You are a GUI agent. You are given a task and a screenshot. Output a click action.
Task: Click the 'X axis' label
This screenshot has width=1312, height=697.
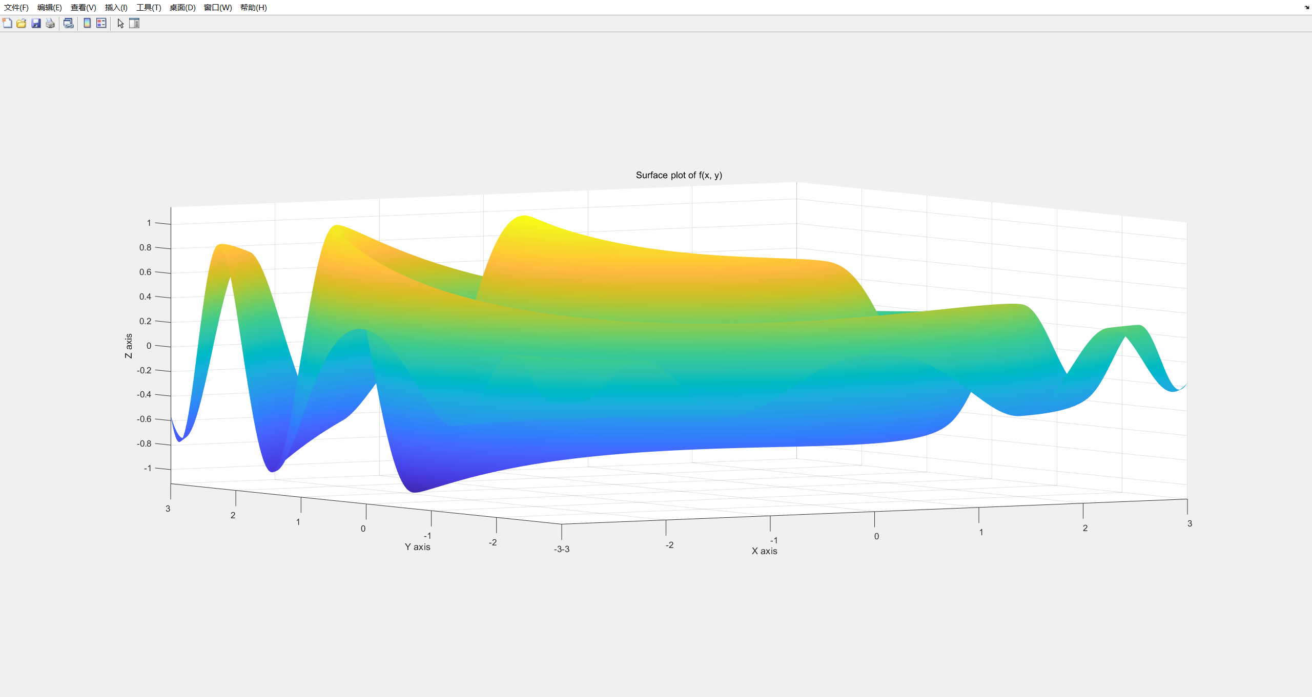(x=765, y=551)
